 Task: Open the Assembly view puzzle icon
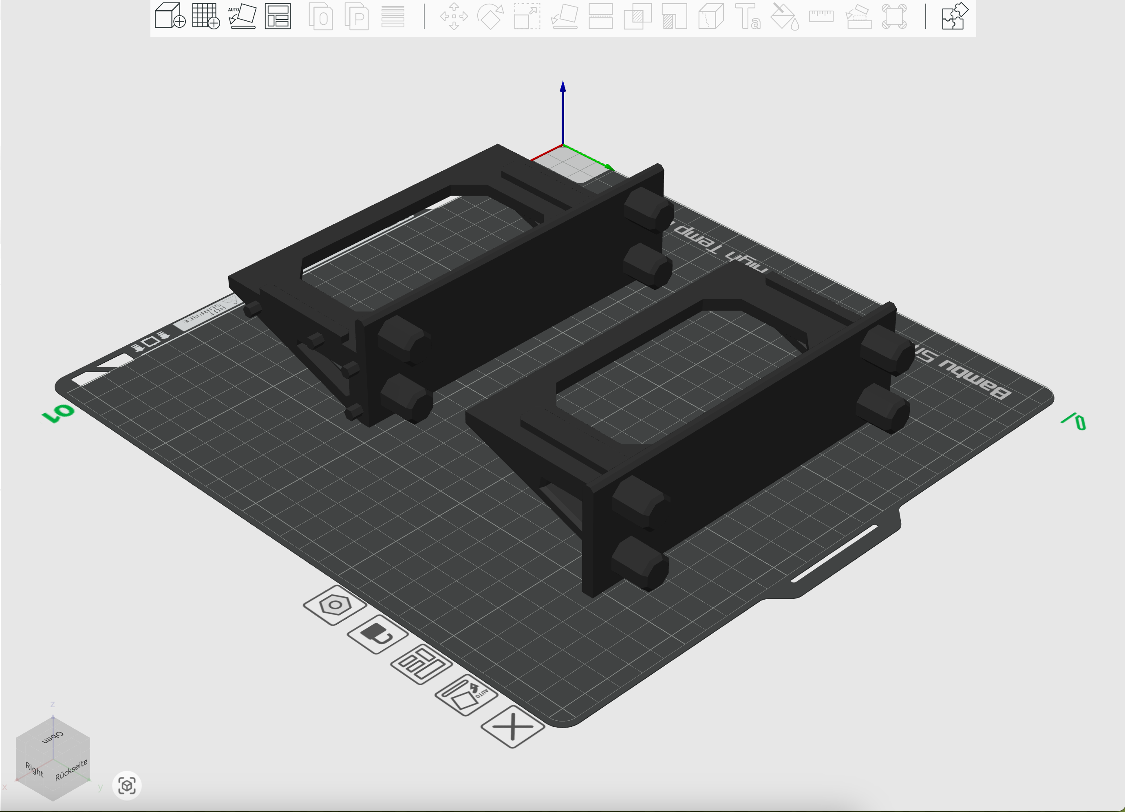click(954, 16)
